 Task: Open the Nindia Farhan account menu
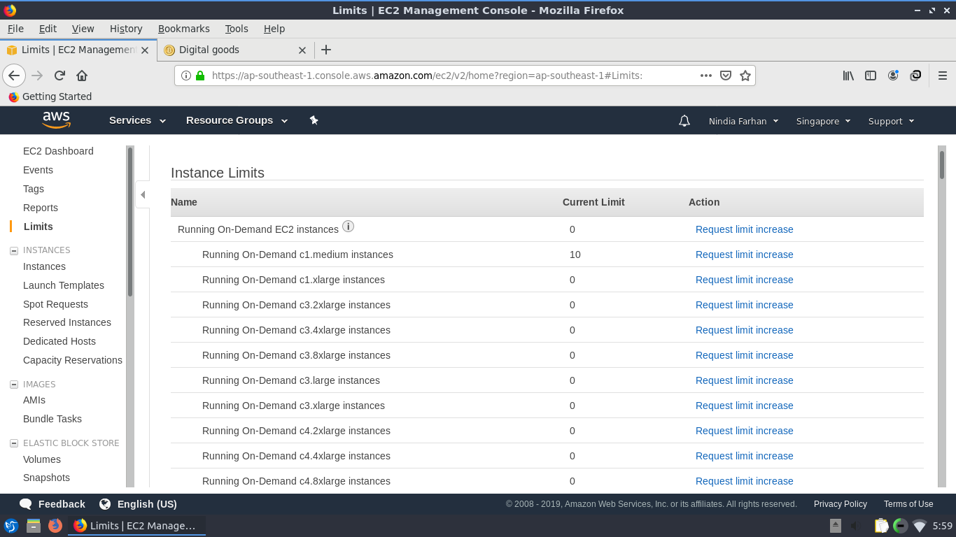coord(743,121)
